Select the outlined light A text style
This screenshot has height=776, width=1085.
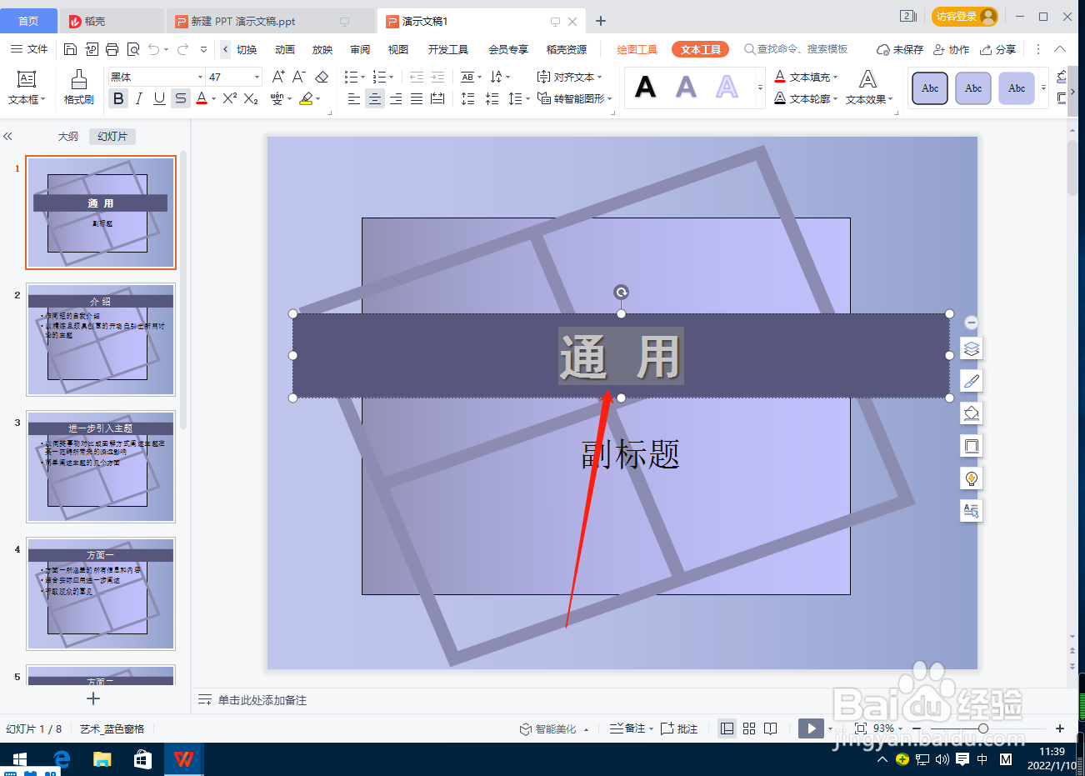(x=727, y=87)
